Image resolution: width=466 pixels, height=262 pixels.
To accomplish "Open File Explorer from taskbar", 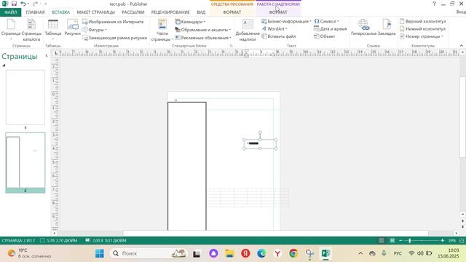I will [229, 253].
